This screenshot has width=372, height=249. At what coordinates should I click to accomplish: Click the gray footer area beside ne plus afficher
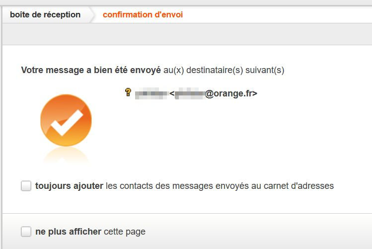tap(258, 232)
